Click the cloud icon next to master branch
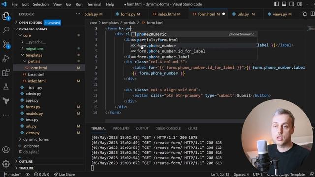 click(x=28, y=174)
